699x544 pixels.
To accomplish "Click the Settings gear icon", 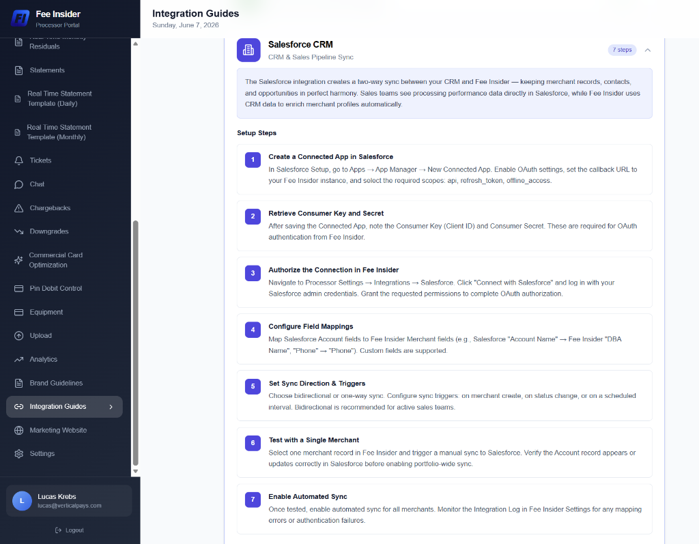I will point(18,453).
